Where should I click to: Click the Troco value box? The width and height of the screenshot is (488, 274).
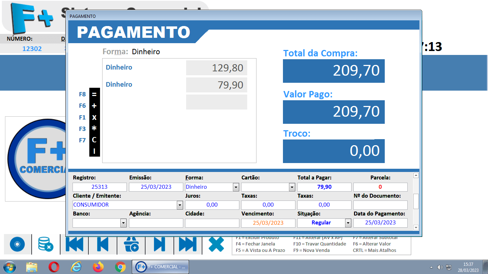334,151
